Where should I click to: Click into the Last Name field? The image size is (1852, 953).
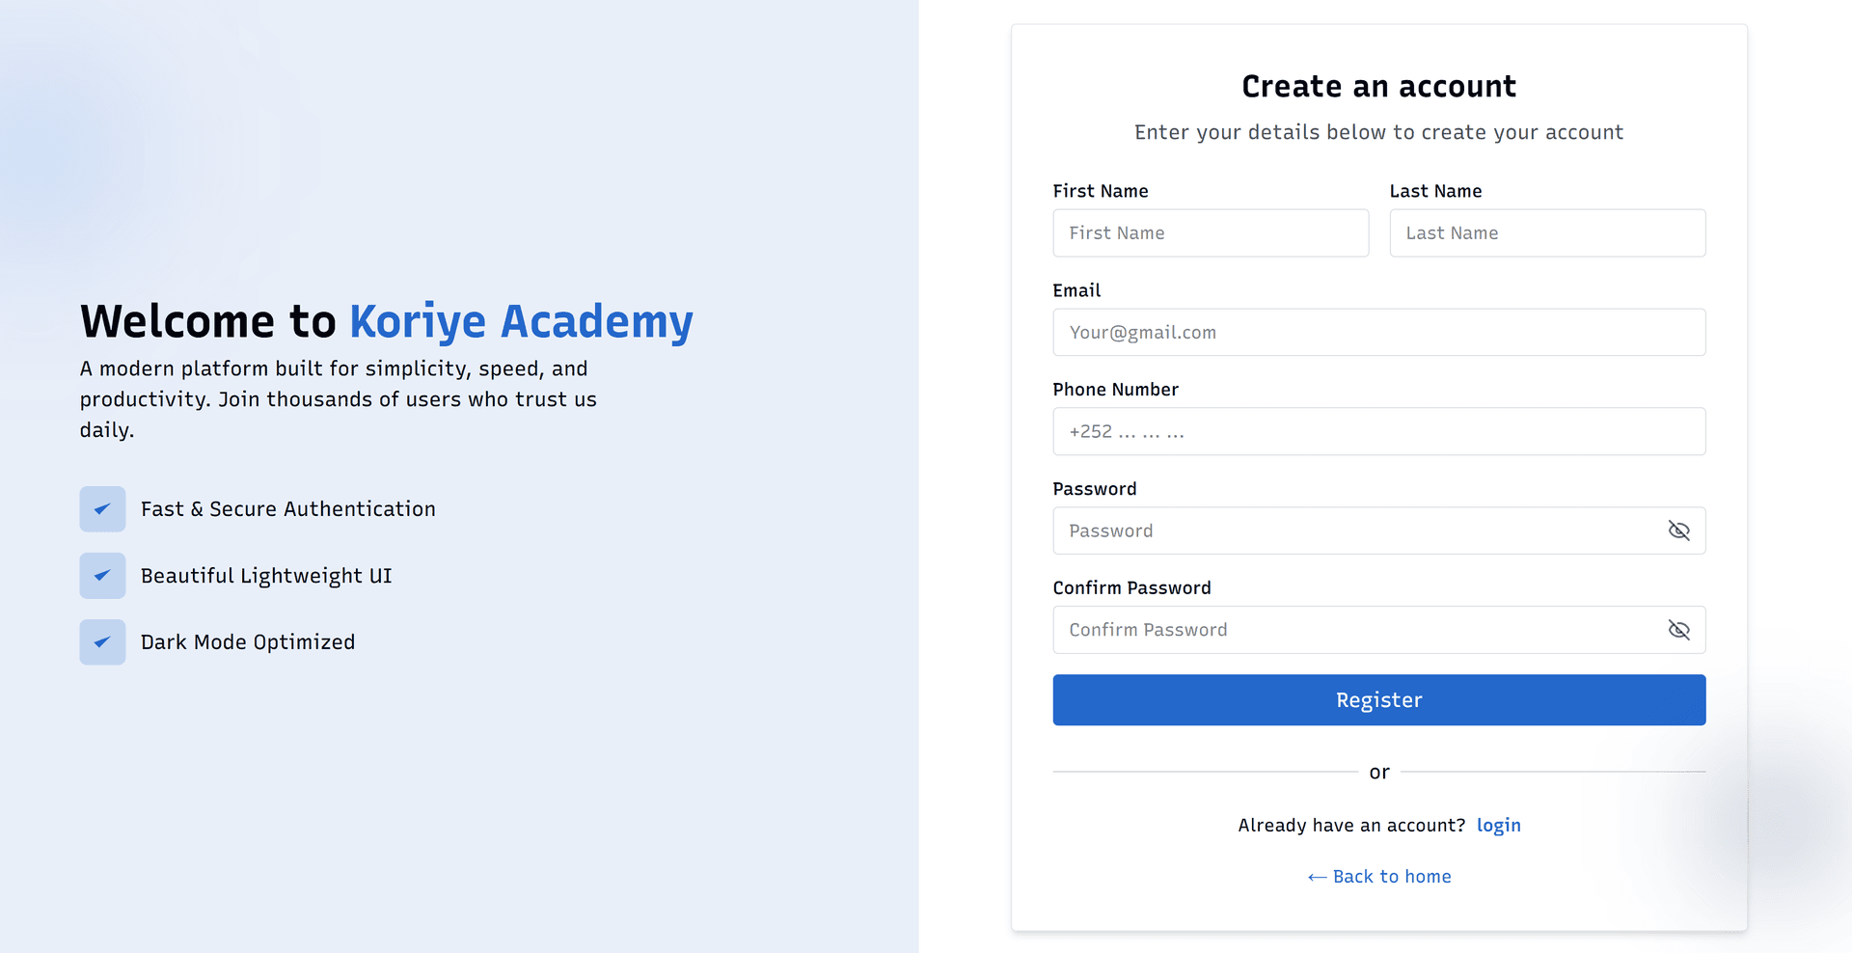point(1546,233)
